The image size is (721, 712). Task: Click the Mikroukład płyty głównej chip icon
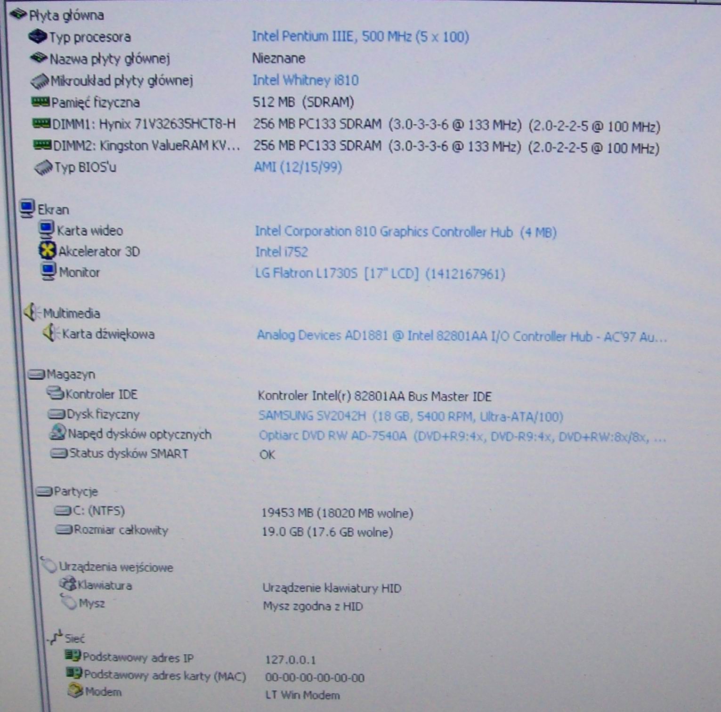(x=40, y=81)
